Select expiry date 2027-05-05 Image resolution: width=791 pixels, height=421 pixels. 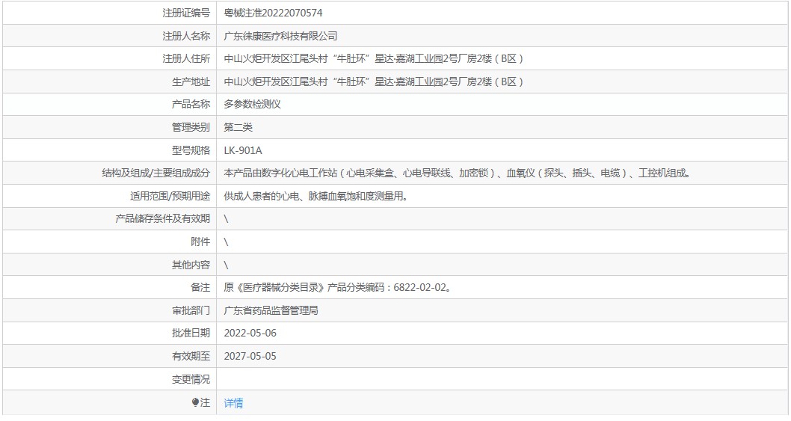click(250, 356)
